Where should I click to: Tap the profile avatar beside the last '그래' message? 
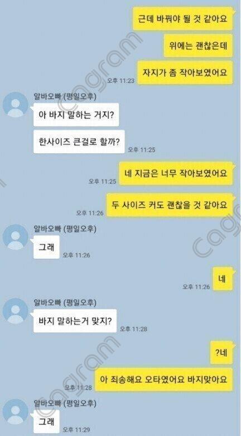coord(16,412)
